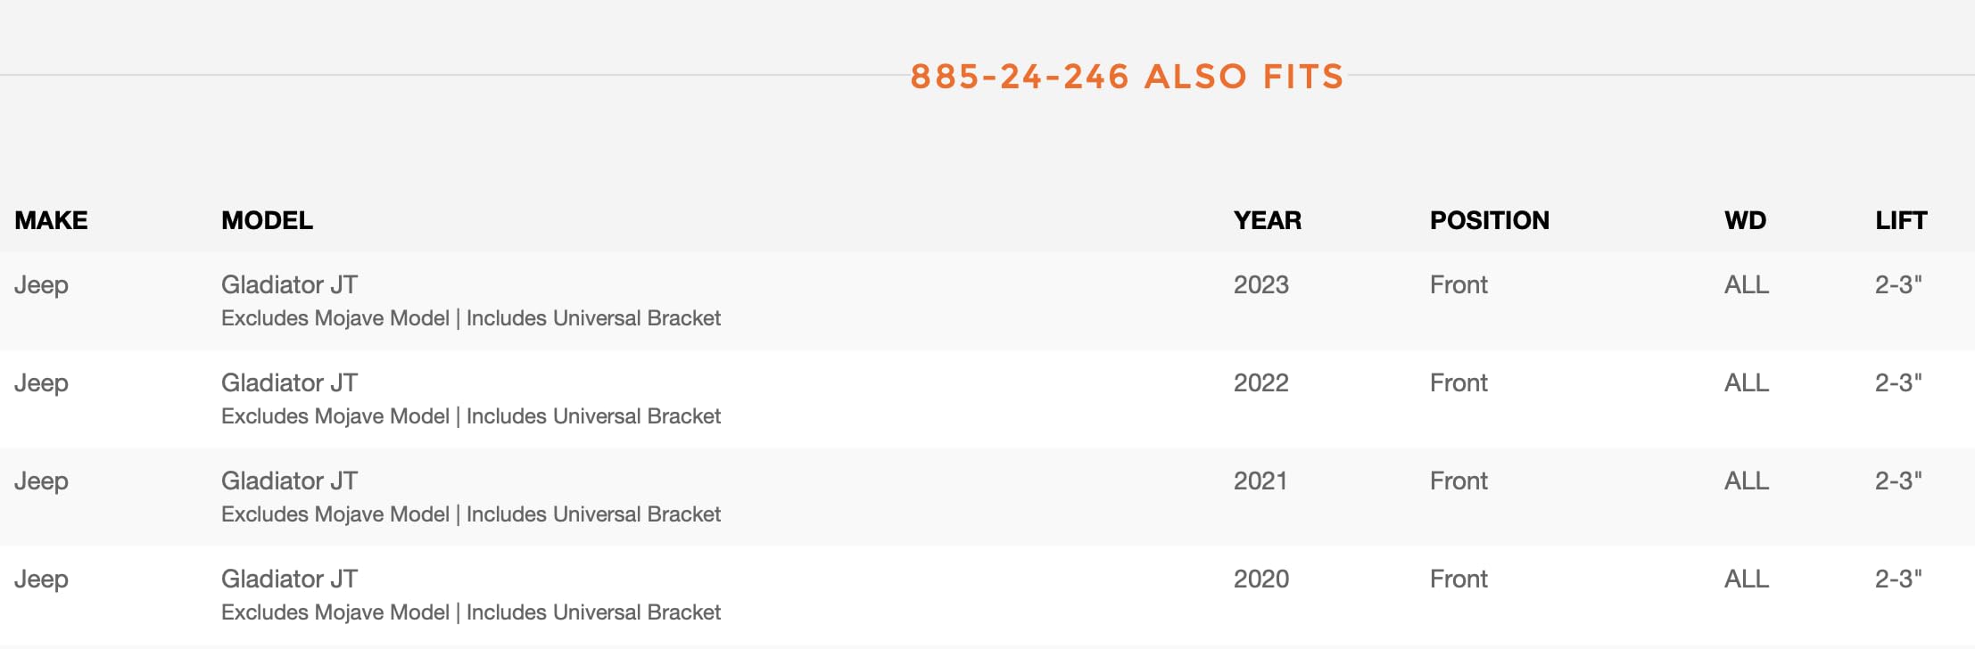Click the YEAR column header
The height and width of the screenshot is (649, 1975).
[1267, 220]
